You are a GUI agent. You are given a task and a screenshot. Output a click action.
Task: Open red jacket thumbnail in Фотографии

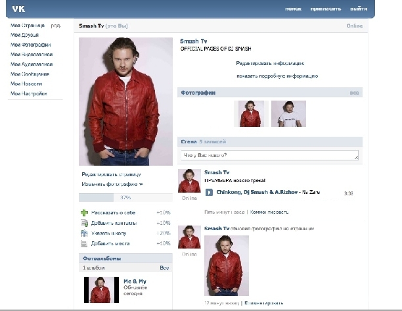coord(251,114)
